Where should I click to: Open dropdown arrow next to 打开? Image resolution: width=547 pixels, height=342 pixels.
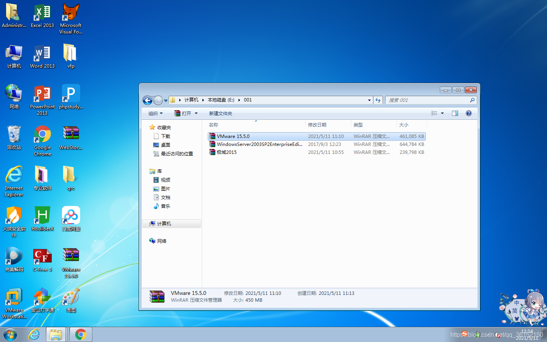pyautogui.click(x=196, y=113)
